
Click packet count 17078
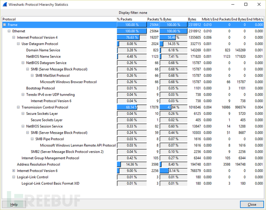coord(154,107)
